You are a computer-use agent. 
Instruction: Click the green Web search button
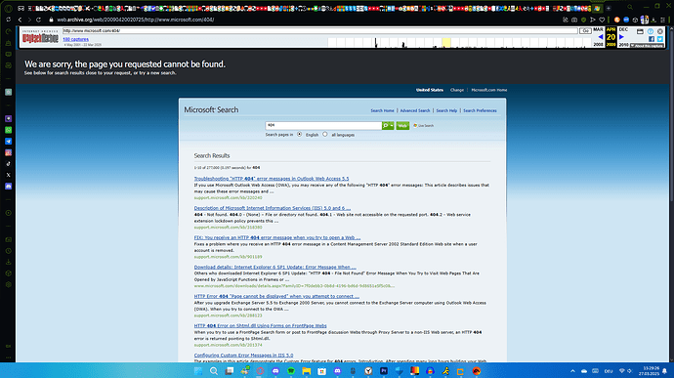pos(402,126)
